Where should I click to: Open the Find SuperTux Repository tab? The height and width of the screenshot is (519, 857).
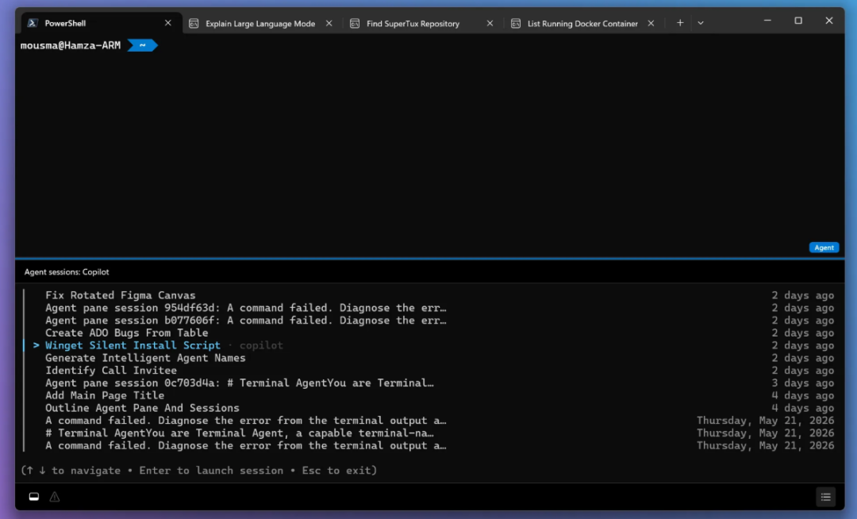tap(413, 24)
